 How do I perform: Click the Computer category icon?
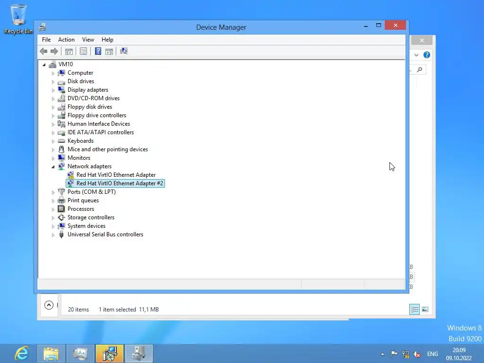point(61,73)
